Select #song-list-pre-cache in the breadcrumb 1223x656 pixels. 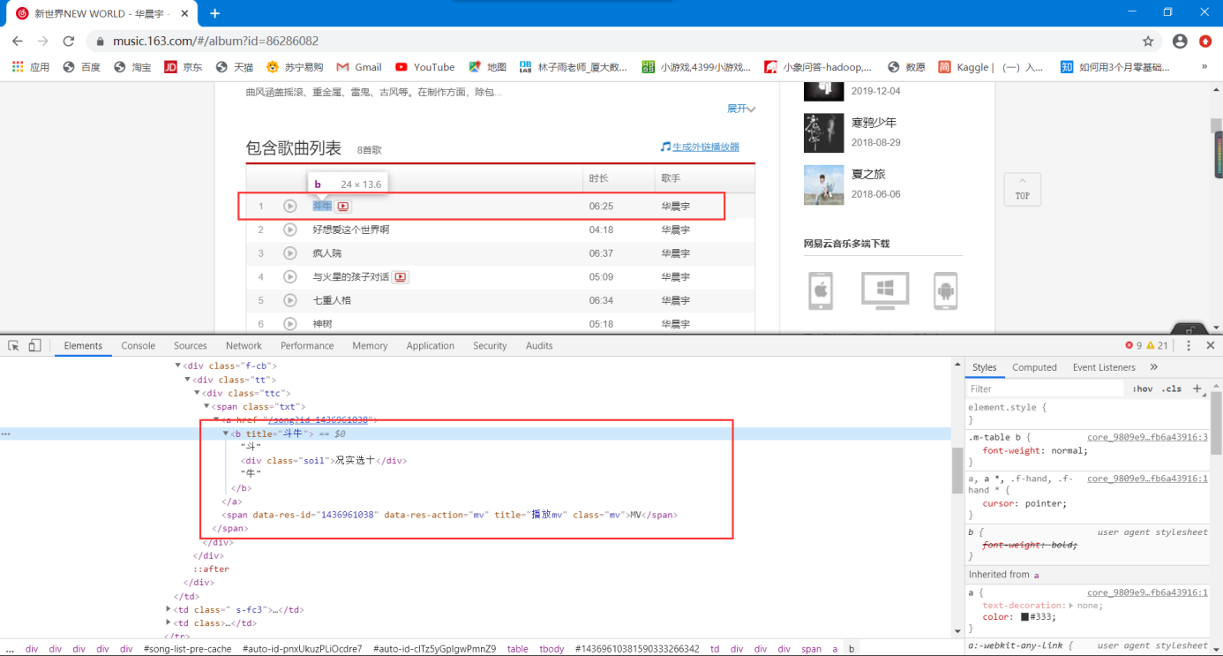tap(188, 649)
